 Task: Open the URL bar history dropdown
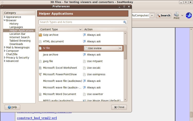pos(152,16)
